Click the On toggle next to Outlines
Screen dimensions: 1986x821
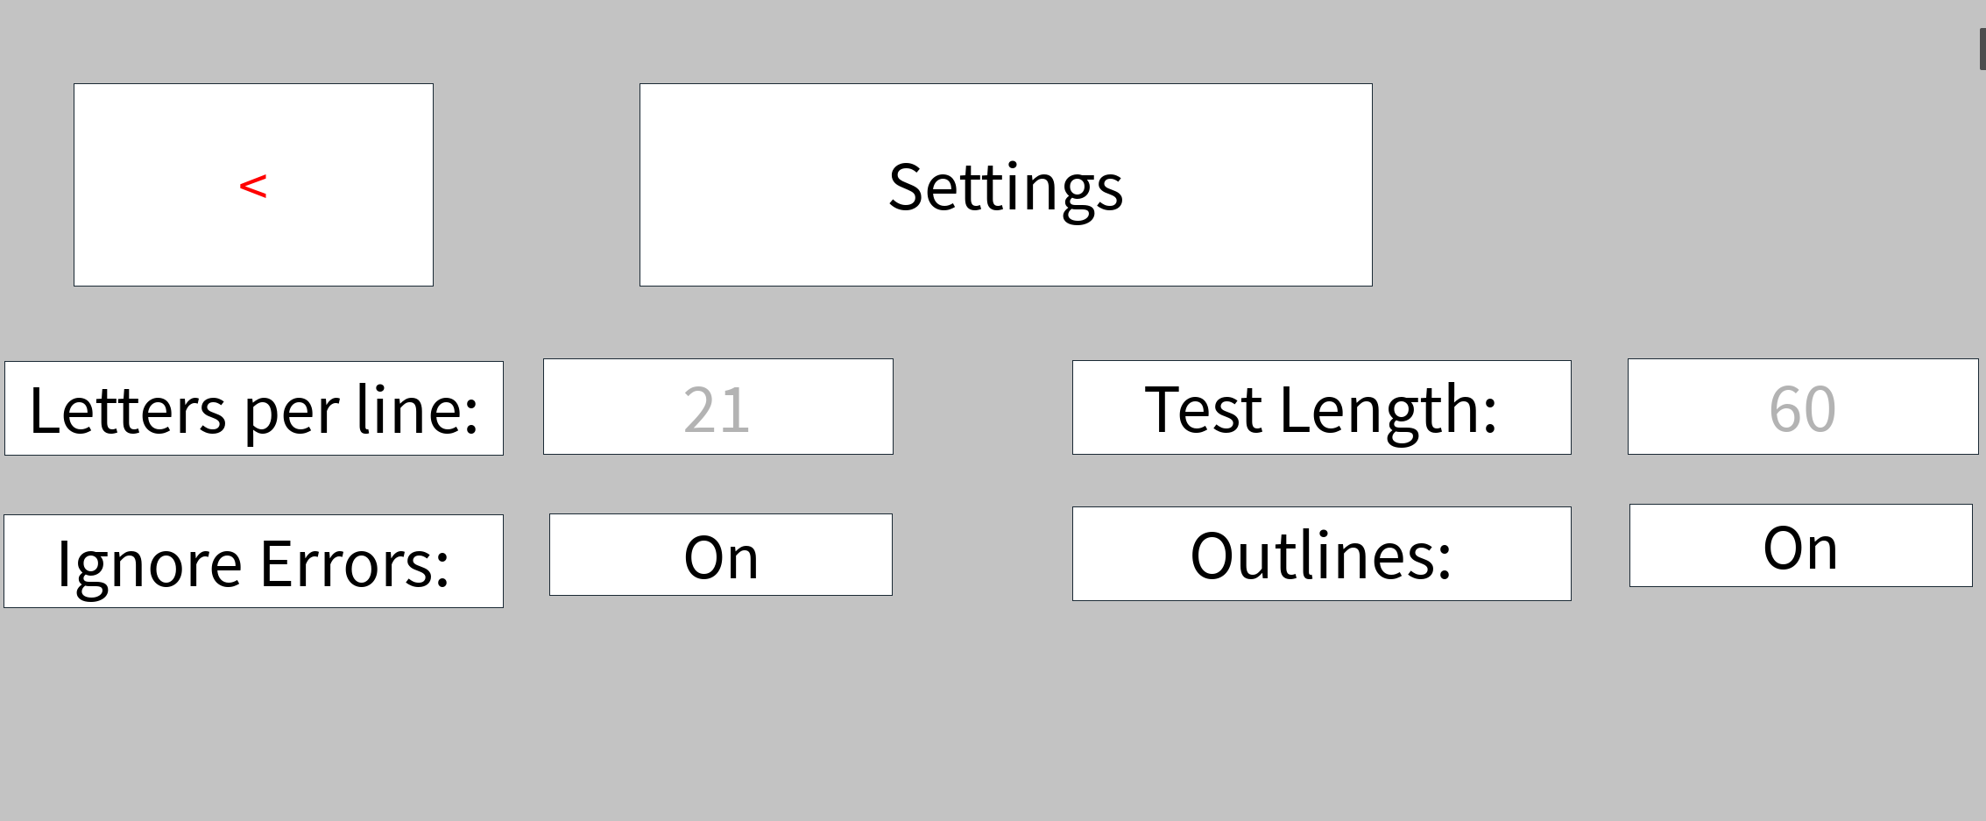point(1799,546)
